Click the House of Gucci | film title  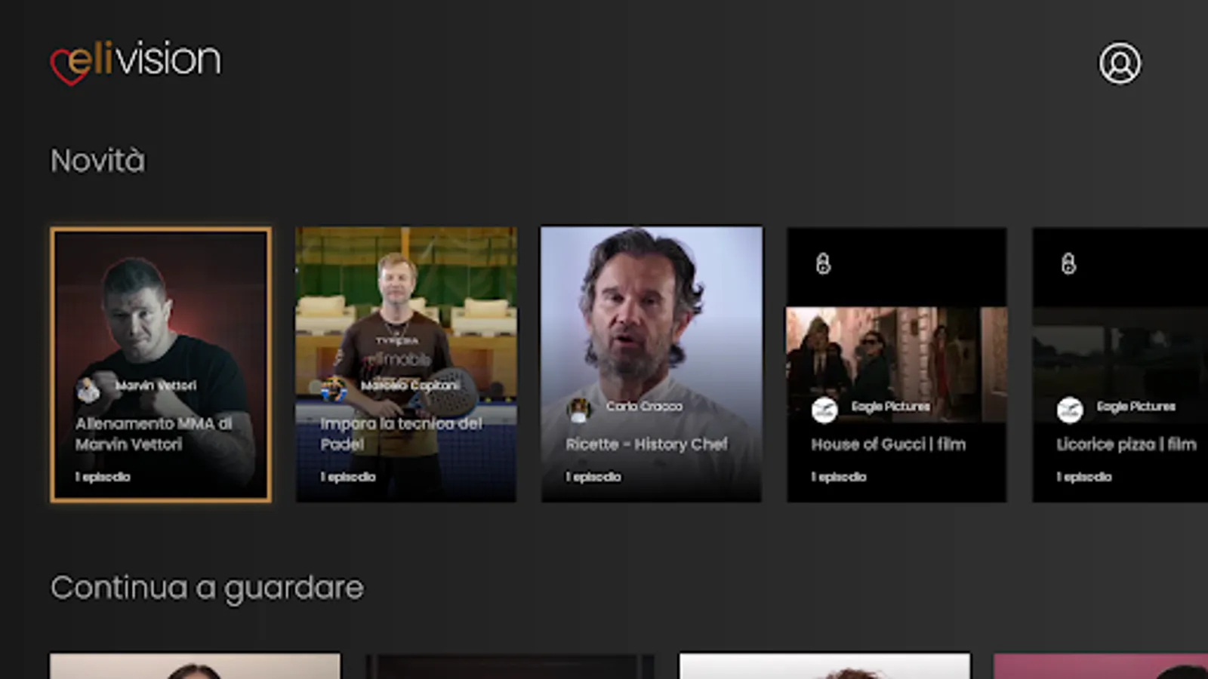tap(889, 444)
